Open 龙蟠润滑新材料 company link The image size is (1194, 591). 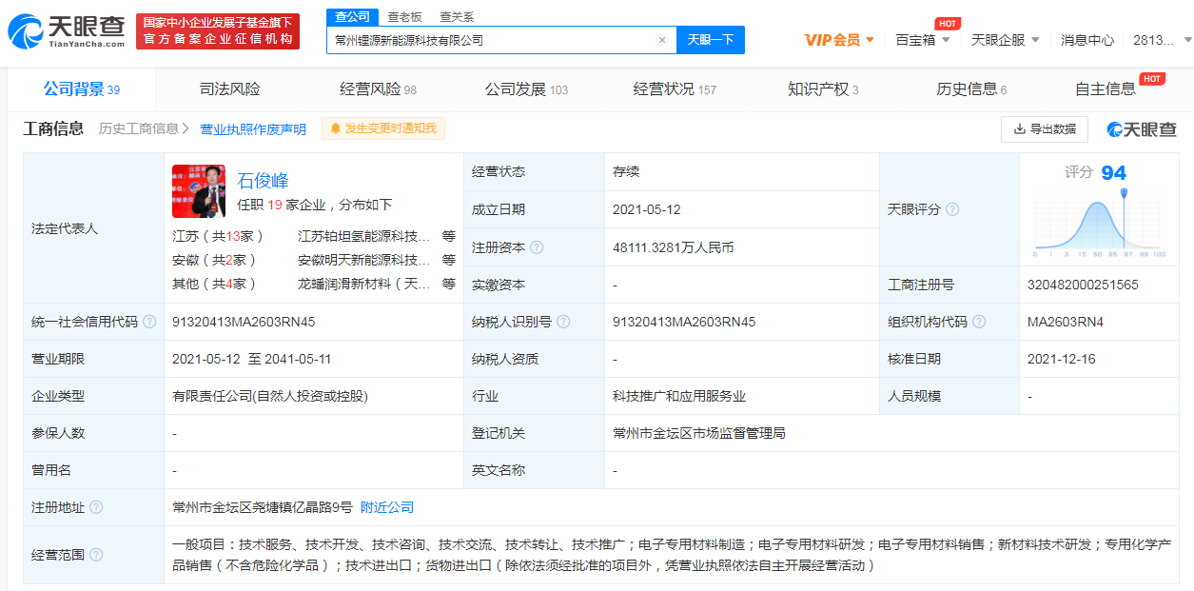point(364,284)
